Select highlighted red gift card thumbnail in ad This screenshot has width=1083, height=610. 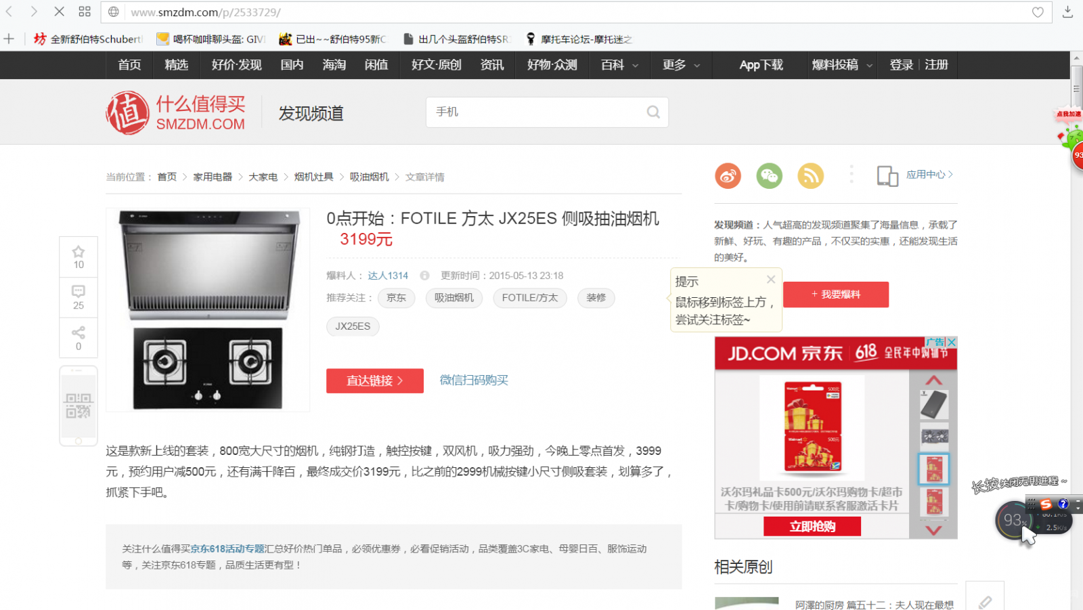tap(934, 469)
